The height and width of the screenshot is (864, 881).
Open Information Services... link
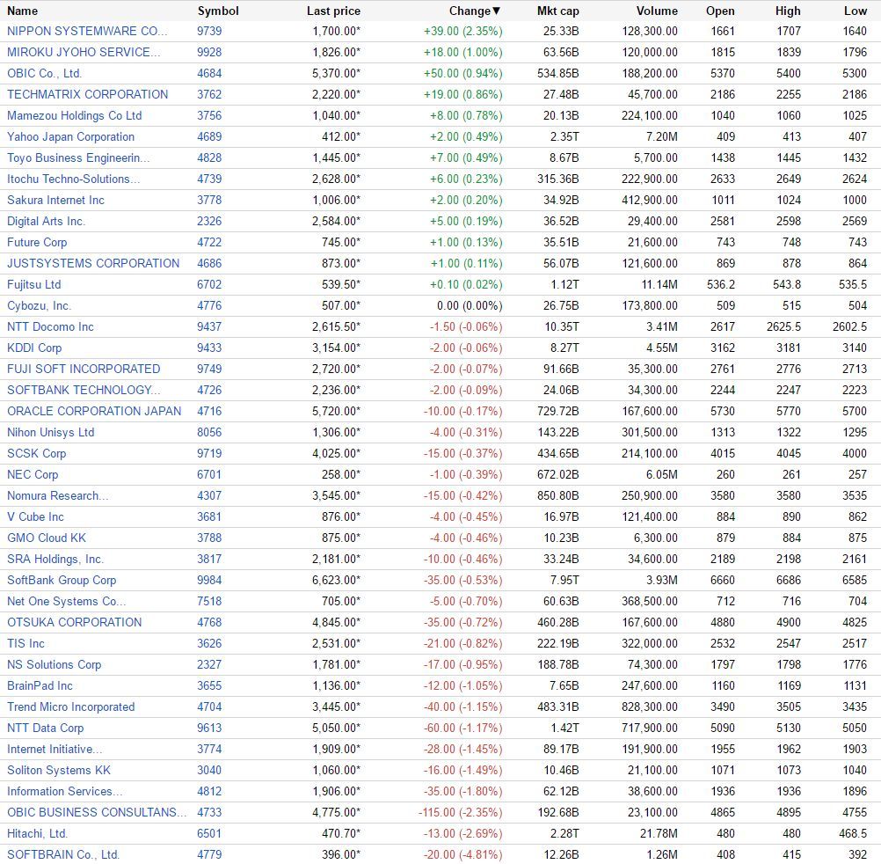[65, 792]
